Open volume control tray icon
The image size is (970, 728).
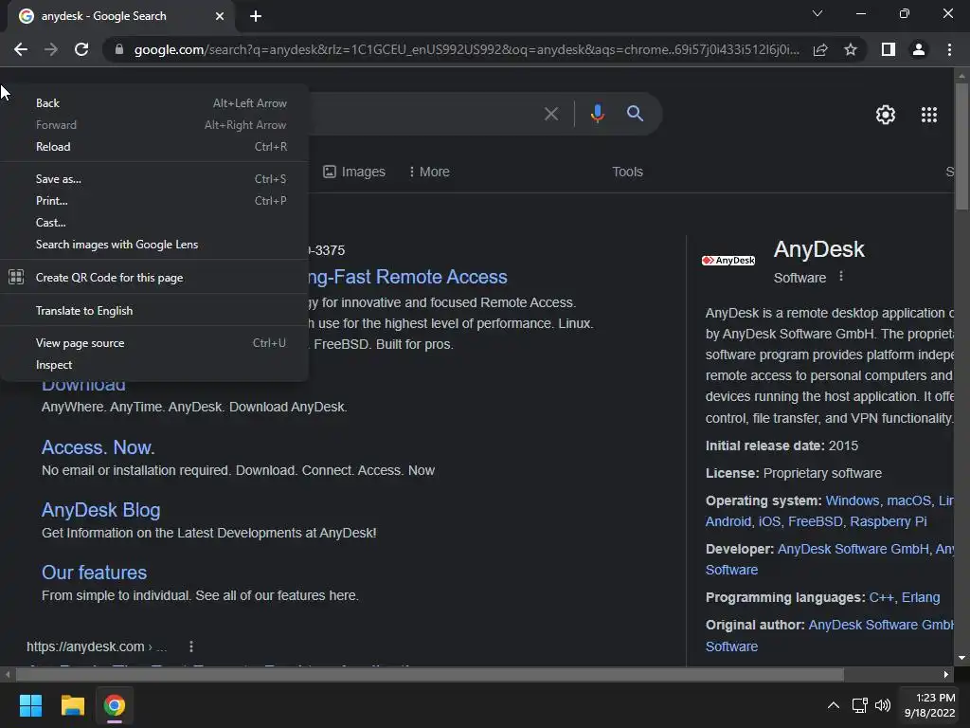882,705
